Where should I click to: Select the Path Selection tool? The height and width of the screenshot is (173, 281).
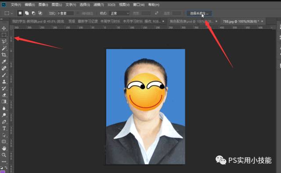[4, 135]
